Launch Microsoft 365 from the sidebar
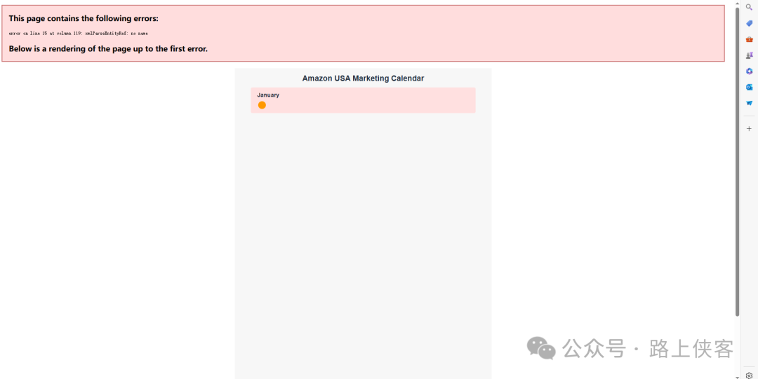 coord(749,71)
